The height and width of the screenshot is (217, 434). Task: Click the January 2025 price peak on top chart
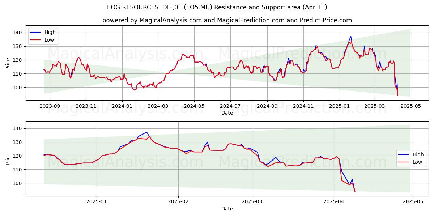(351, 37)
